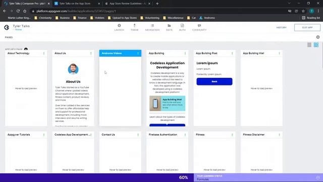Open the Hobbies bookmarks folder
The height and width of the screenshot is (182, 323).
tap(97, 18)
